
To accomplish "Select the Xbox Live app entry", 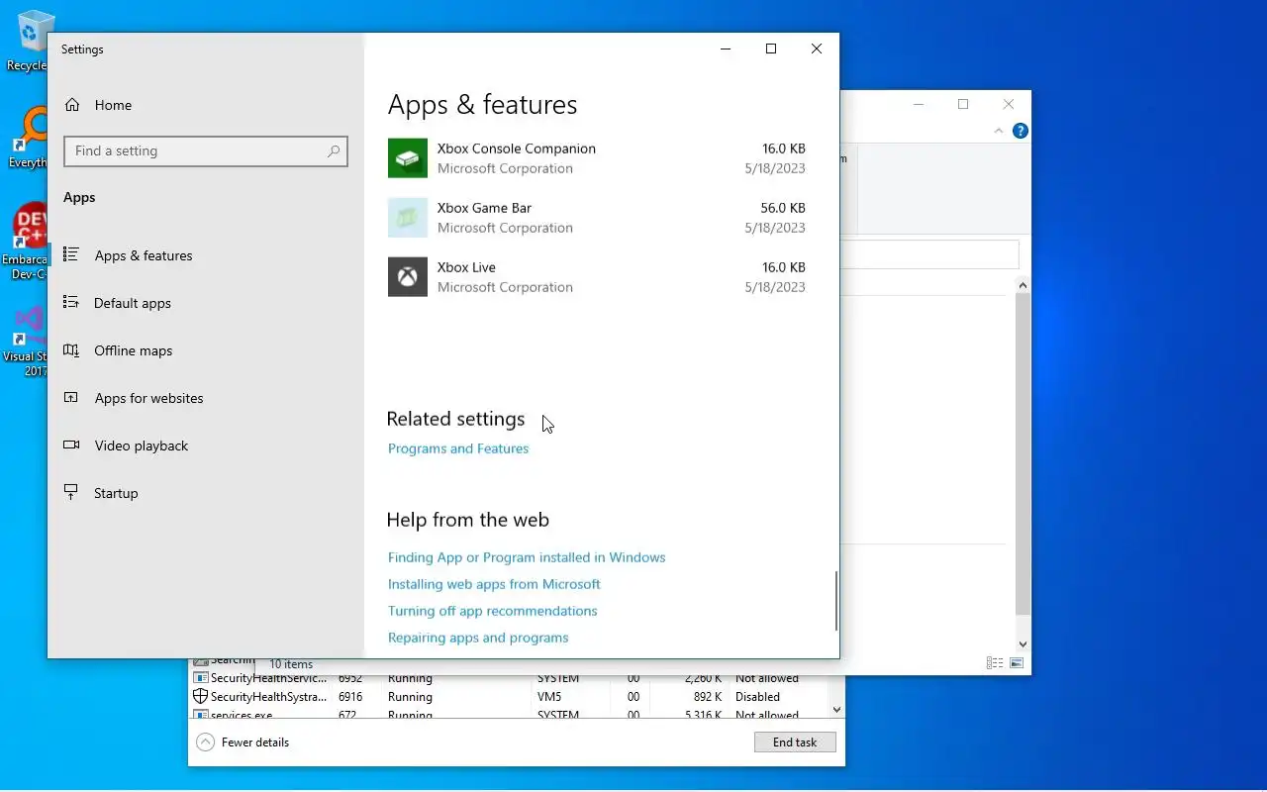I will click(x=597, y=277).
